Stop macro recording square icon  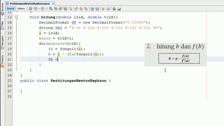(x=108, y=9)
